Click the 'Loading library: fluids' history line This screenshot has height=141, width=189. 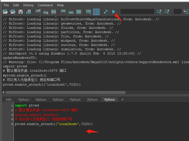[58, 28]
